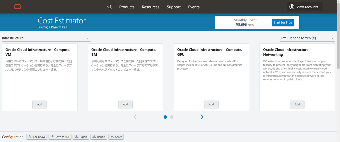The image size is (340, 142).
Task: Export the configuration
Action: pos(81,137)
